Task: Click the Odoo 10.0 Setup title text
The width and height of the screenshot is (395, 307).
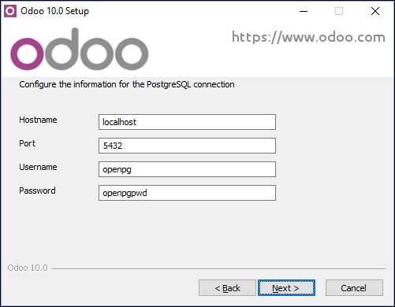Action: pyautogui.click(x=55, y=11)
